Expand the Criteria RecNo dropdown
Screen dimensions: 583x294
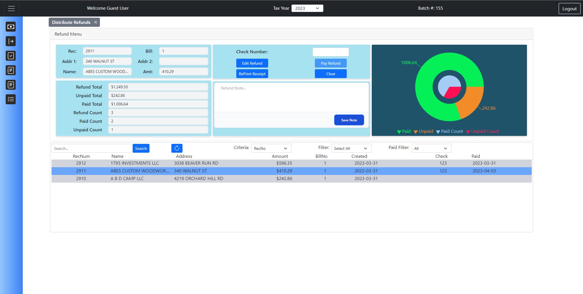271,148
